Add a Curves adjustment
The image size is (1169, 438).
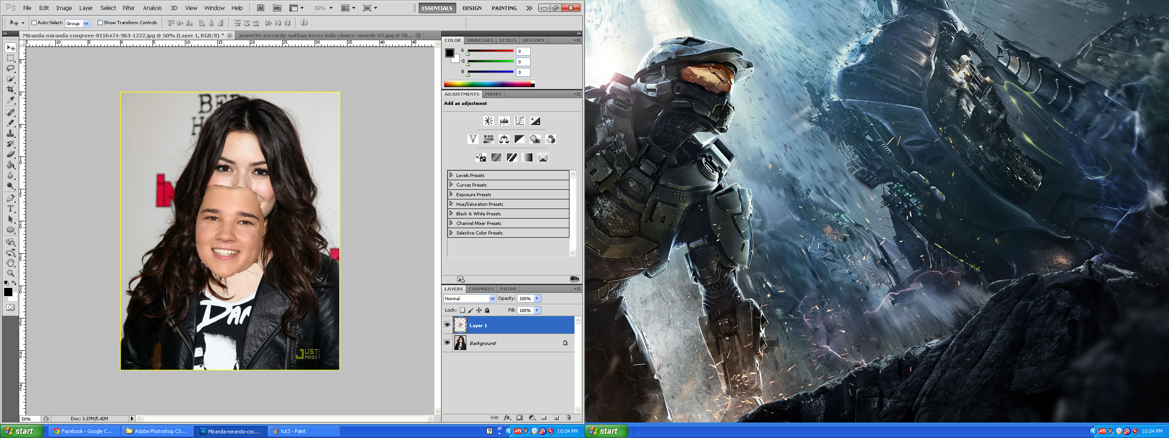[x=520, y=121]
